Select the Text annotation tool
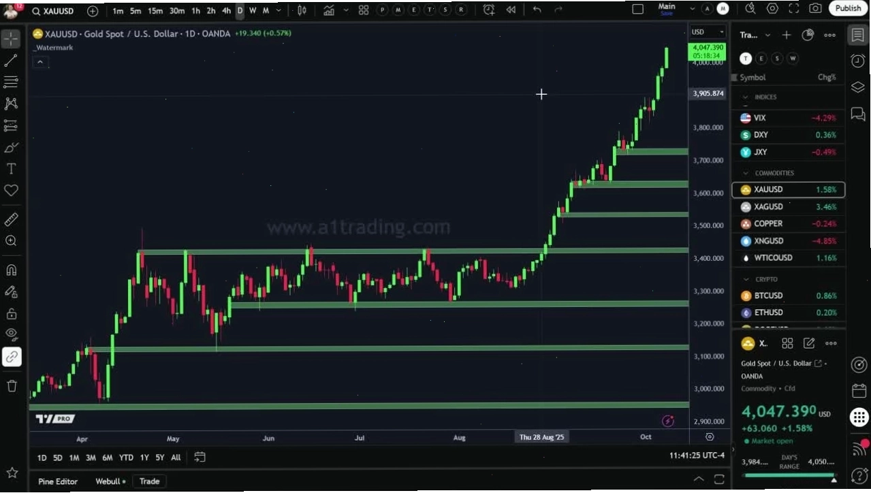871x493 pixels. coord(11,169)
